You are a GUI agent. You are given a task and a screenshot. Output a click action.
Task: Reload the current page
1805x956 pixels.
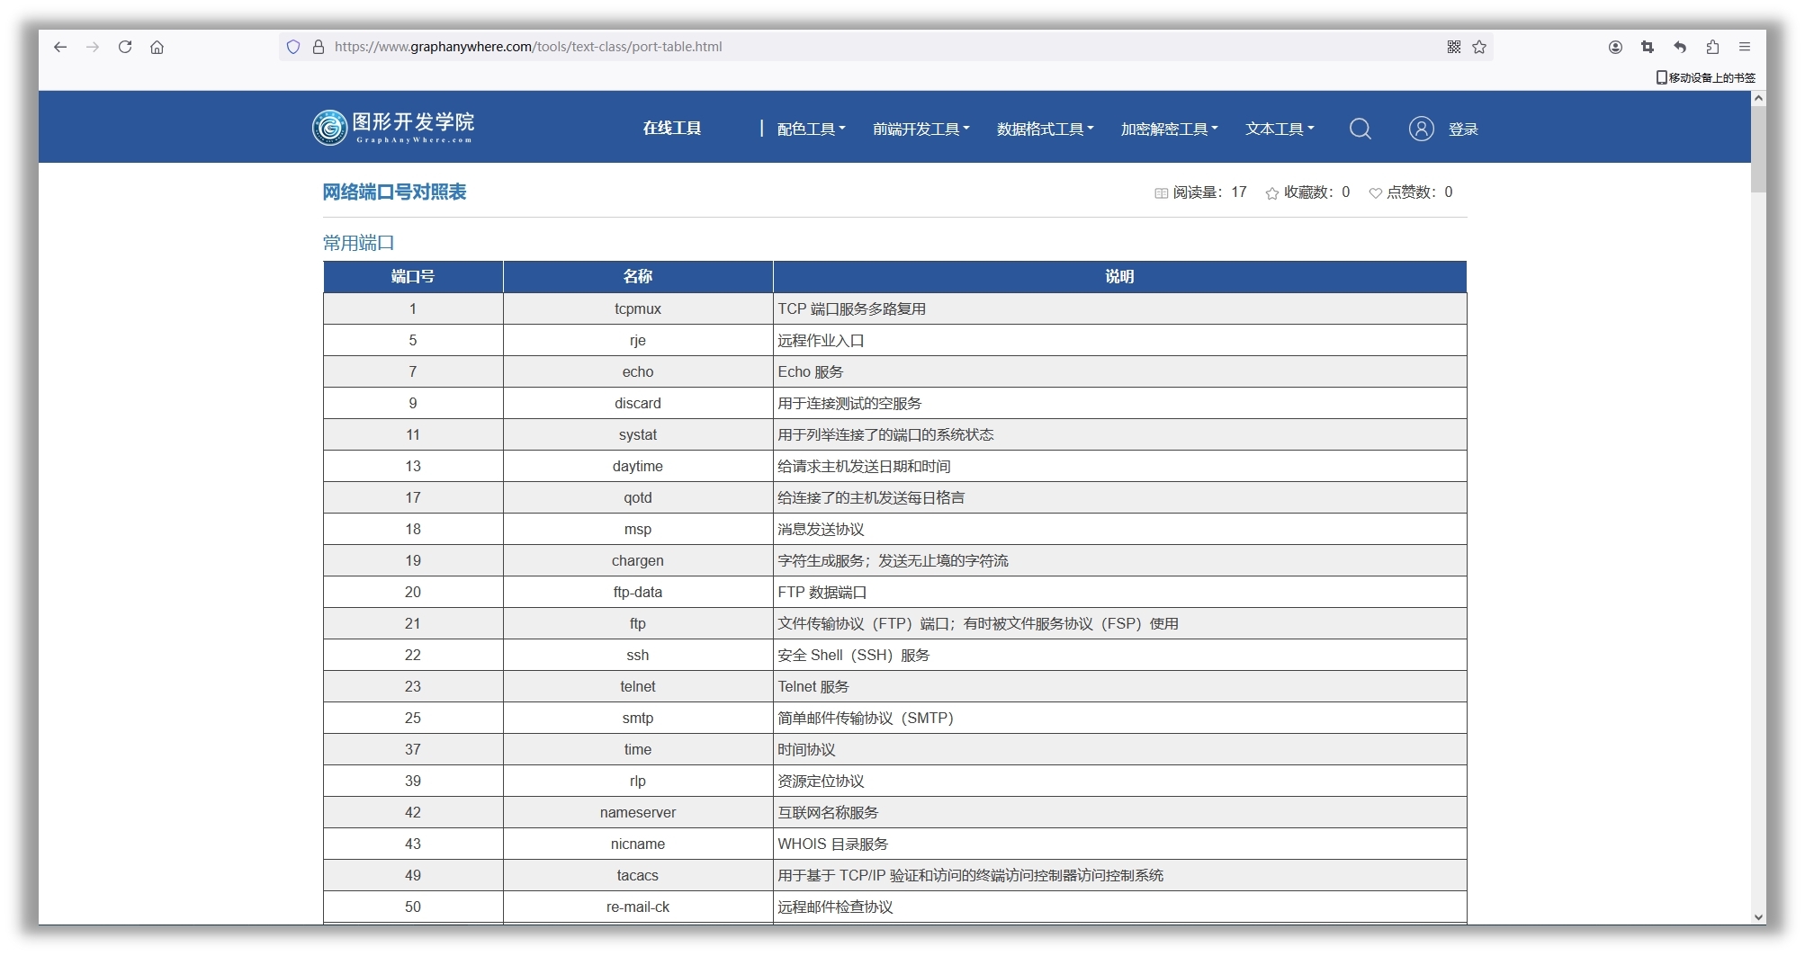pyautogui.click(x=125, y=47)
